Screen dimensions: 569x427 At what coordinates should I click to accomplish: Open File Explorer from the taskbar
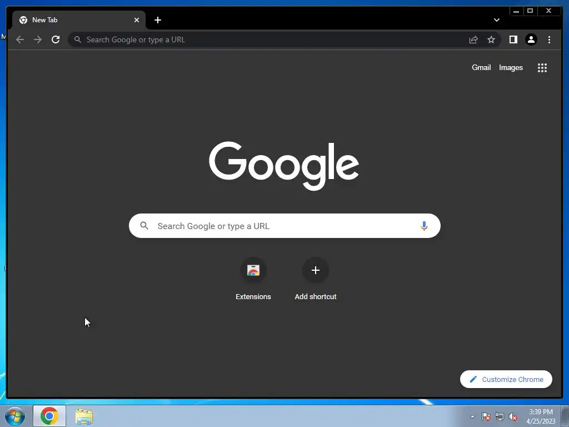click(84, 416)
